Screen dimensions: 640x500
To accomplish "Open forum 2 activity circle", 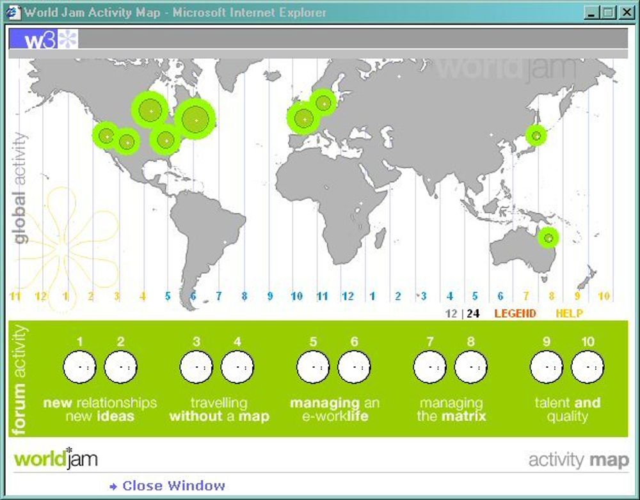I will (x=120, y=367).
